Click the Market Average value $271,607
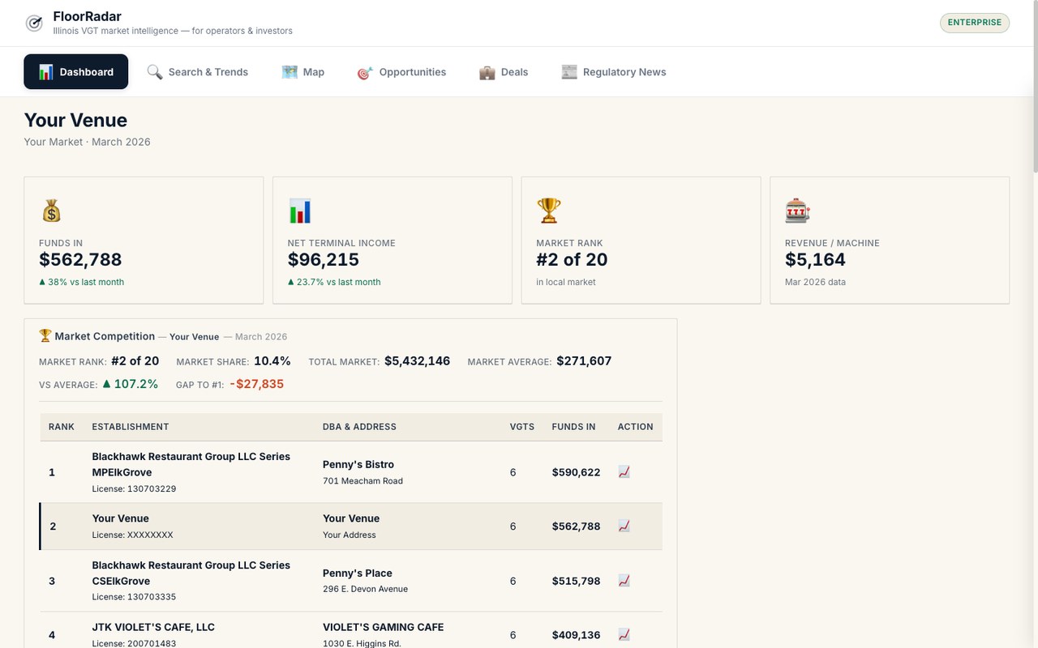Screen dimensions: 1038x648 tap(584, 361)
